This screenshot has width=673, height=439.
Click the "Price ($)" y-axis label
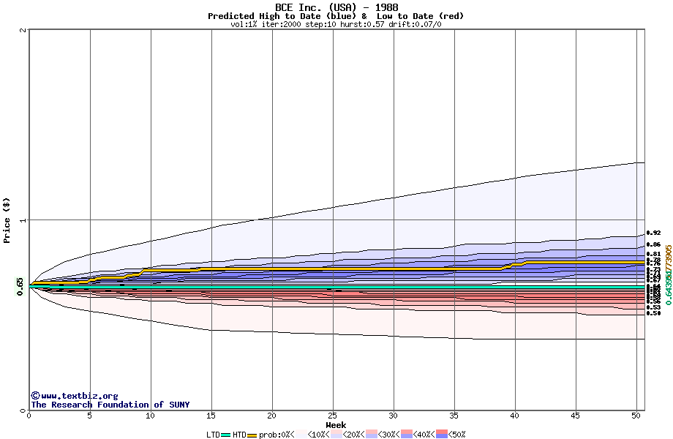[x=7, y=220]
